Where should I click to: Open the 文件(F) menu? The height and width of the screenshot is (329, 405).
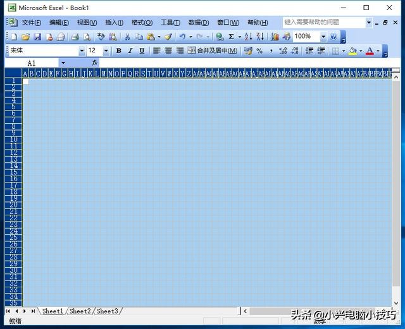pyautogui.click(x=31, y=23)
